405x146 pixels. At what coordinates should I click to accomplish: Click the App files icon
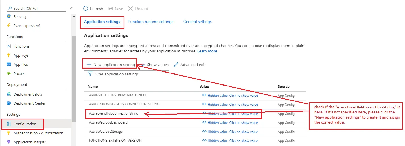[9, 65]
